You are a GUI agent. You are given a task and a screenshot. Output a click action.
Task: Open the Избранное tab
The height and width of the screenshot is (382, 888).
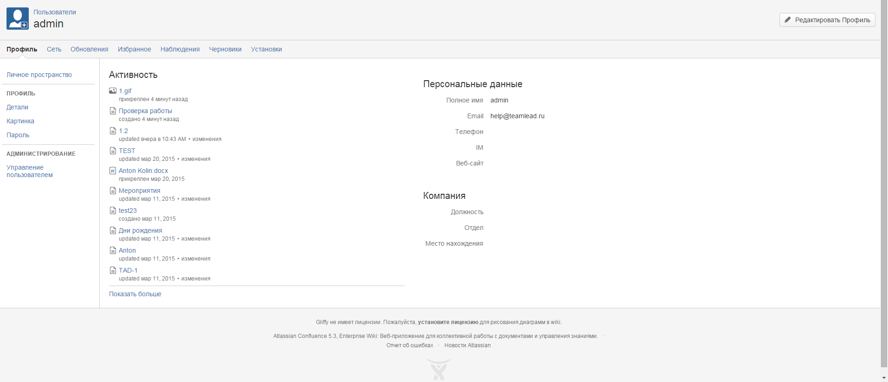click(x=134, y=49)
